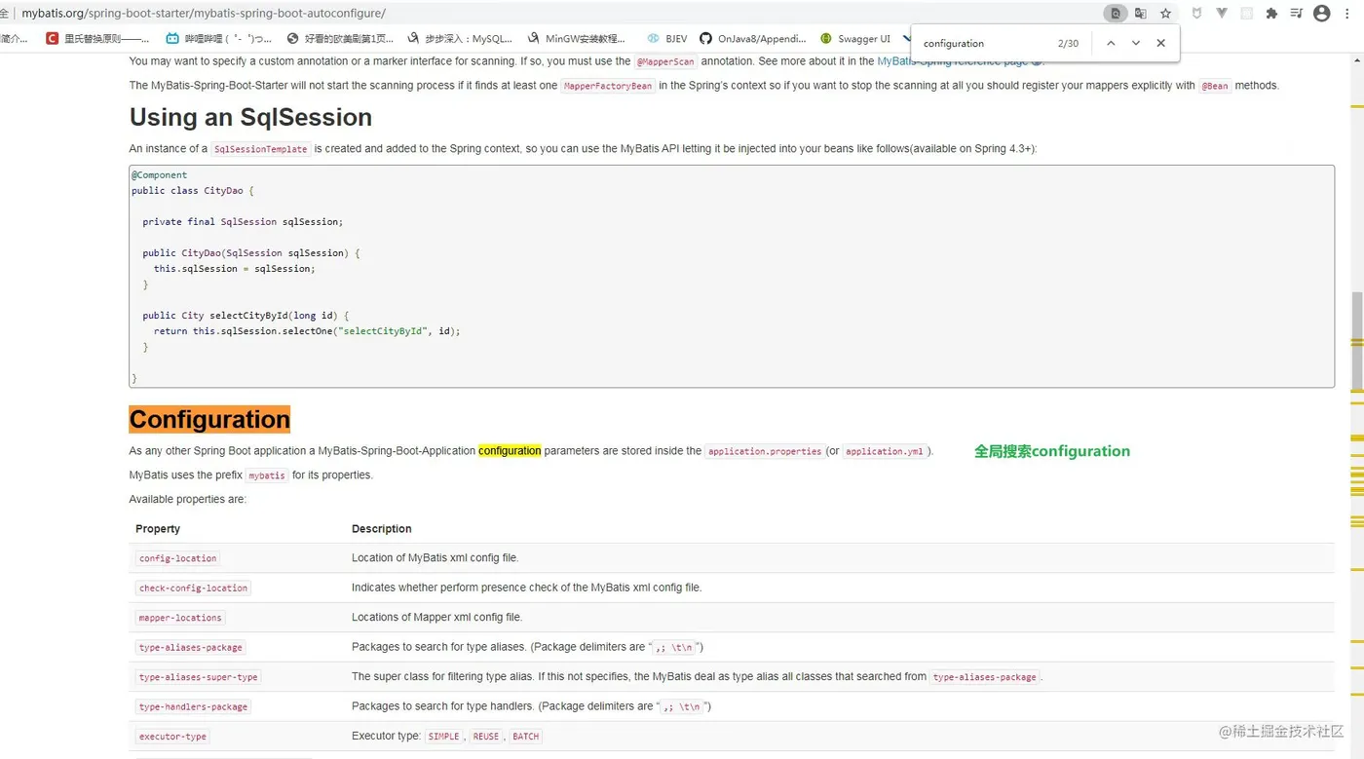Open the BJEV bookmark
Screen dimensions: 1364x759
tap(667, 39)
